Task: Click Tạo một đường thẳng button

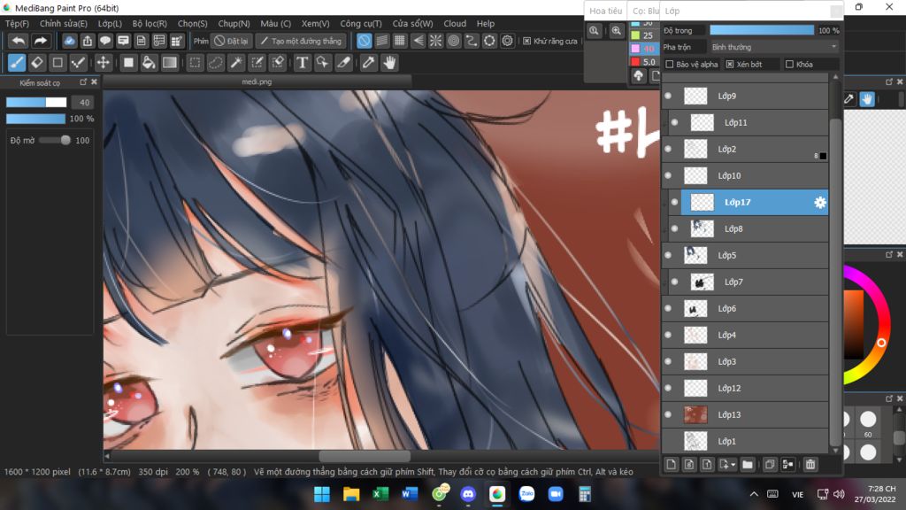Action: 302,41
